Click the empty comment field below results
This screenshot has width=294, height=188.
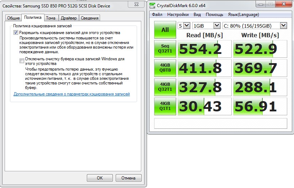coord(221,123)
